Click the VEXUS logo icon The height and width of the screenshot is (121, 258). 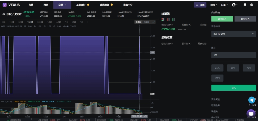[x=5, y=5]
